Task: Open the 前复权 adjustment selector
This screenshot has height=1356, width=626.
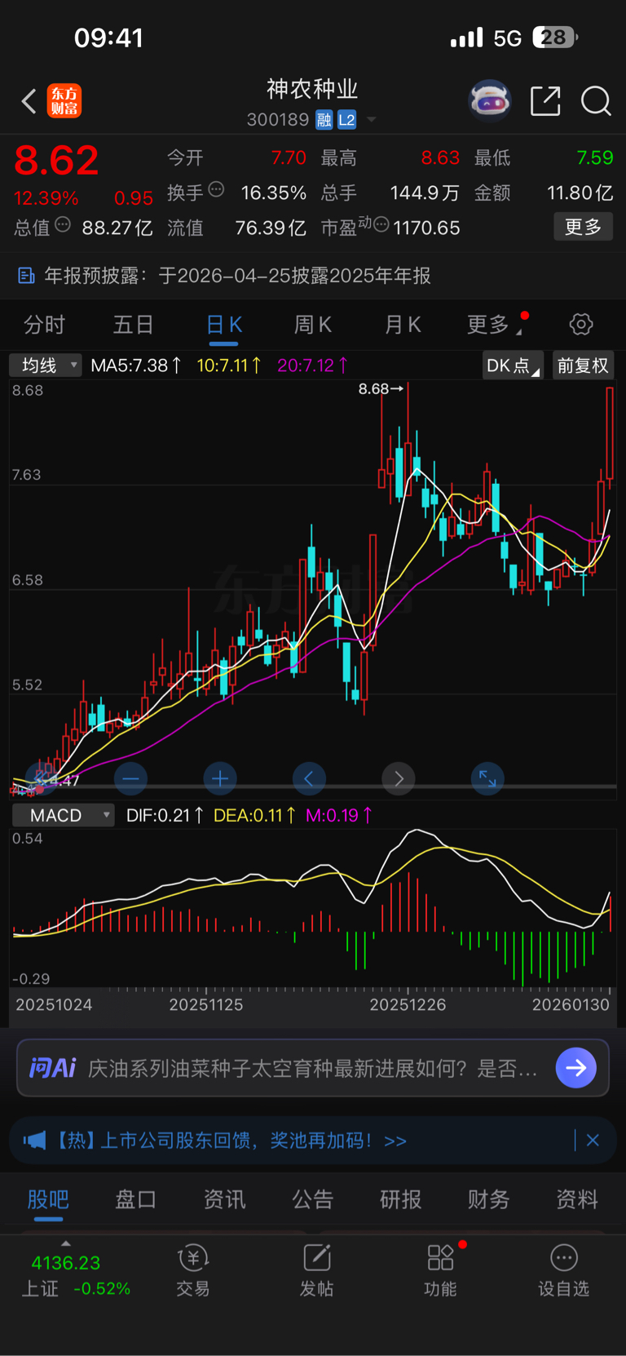Action: [x=583, y=366]
